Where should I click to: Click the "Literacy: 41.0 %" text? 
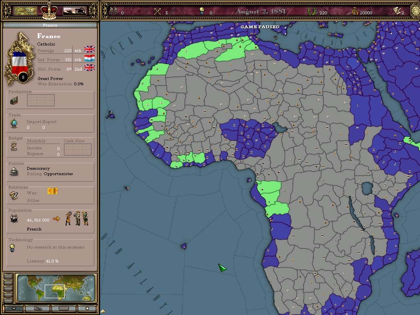tap(43, 261)
